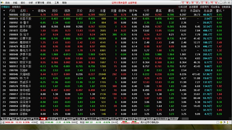232x130 pixels.
Task: Toggle the 行情 mode button at top right
Action: 185,3
